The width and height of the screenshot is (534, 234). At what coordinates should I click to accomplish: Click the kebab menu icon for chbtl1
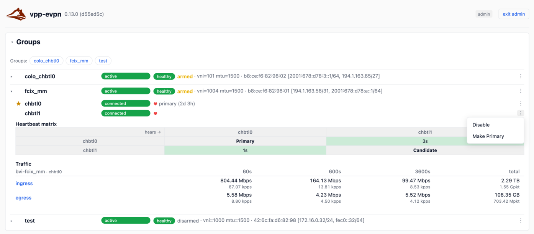[521, 113]
